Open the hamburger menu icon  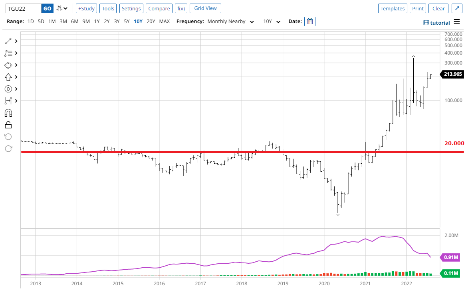coord(457,22)
